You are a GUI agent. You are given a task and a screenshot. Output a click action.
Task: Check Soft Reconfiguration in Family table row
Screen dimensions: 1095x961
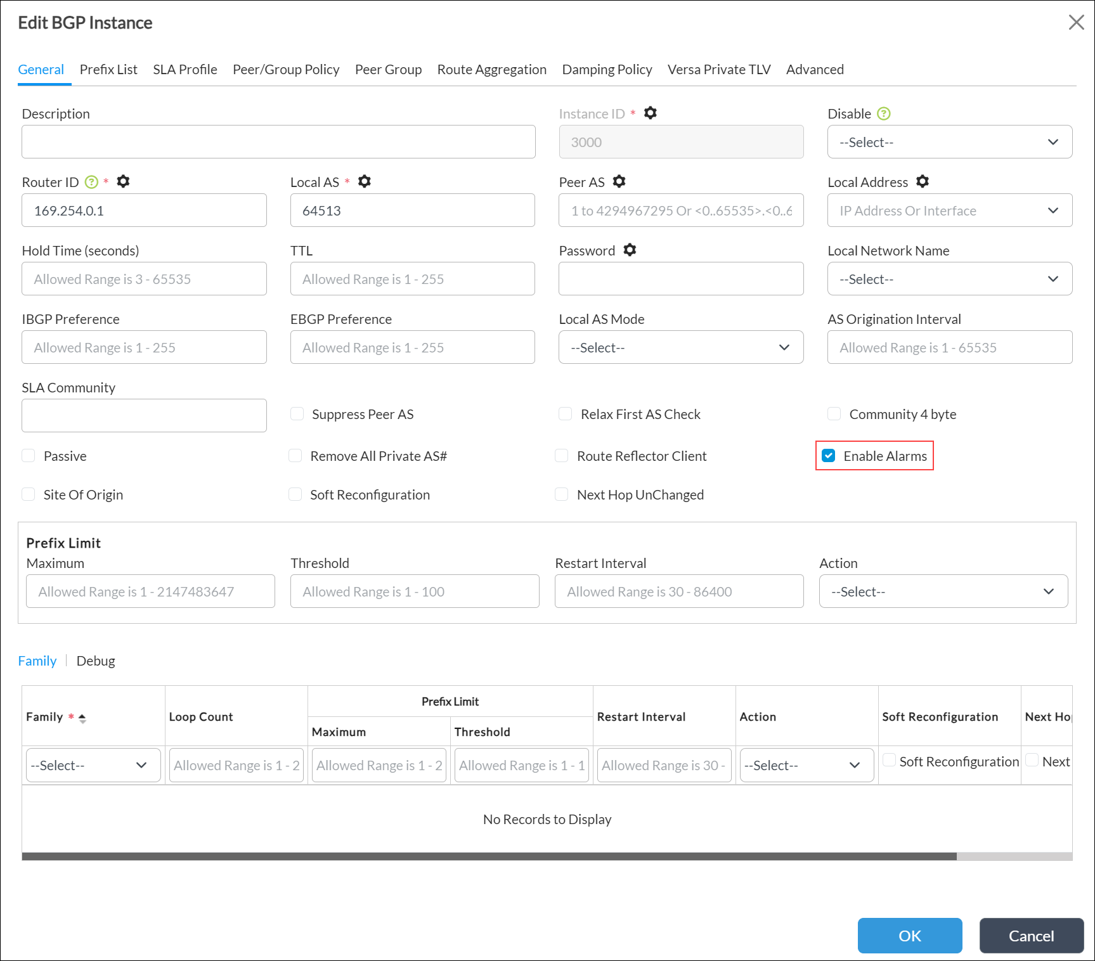point(890,760)
